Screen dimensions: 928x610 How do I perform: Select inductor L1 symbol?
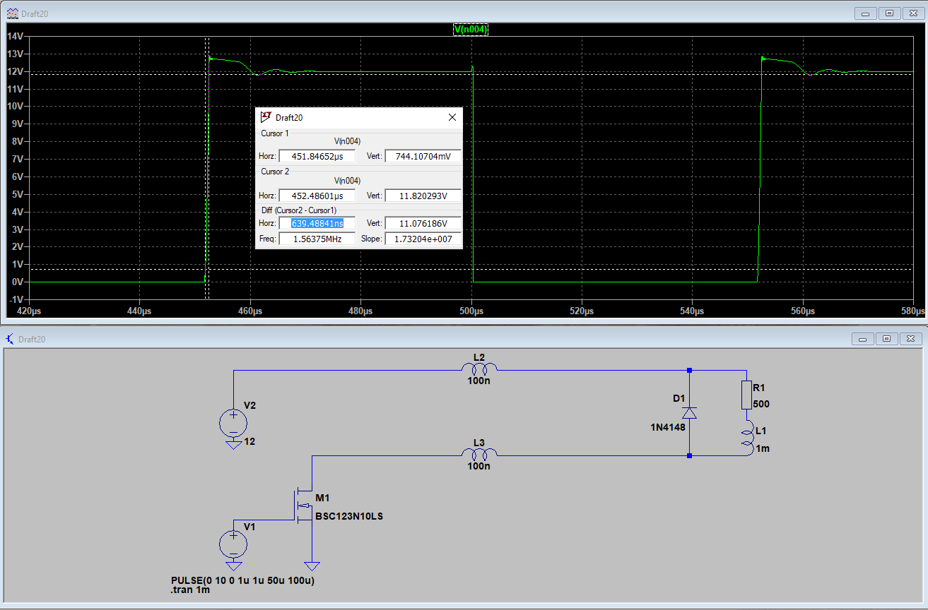point(747,438)
